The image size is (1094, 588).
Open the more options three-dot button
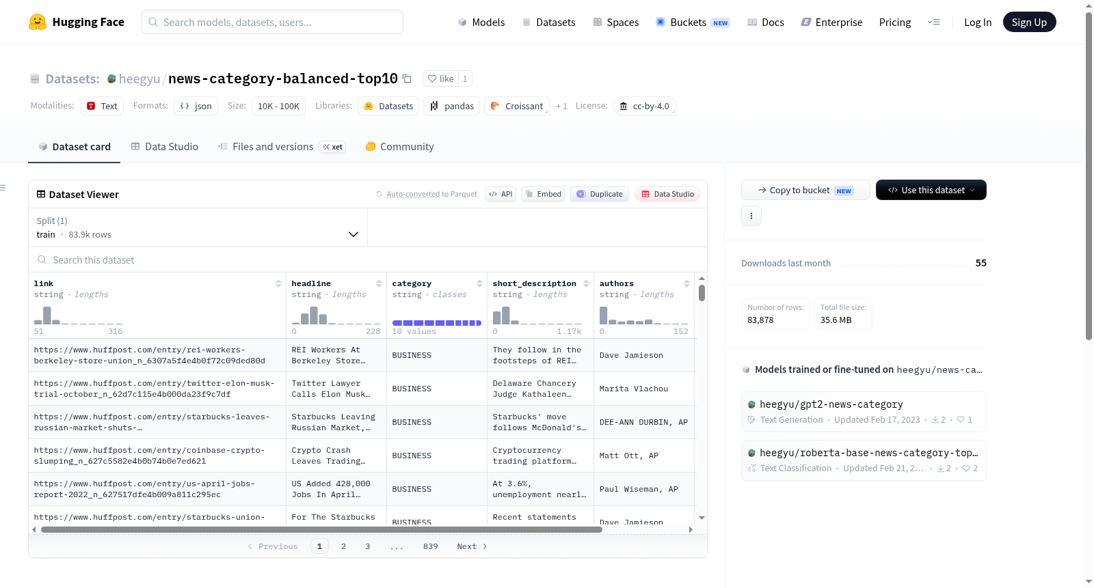pyautogui.click(x=751, y=216)
